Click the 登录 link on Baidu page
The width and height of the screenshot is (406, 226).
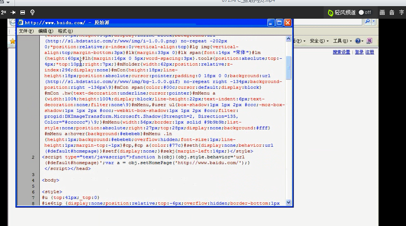359,52
